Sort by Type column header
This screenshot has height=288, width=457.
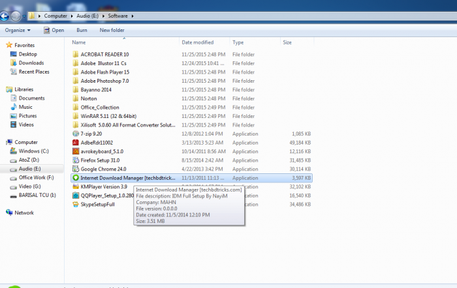point(238,42)
